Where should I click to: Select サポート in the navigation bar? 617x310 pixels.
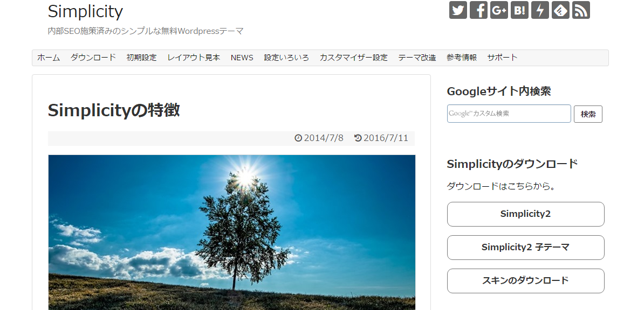[x=502, y=58]
